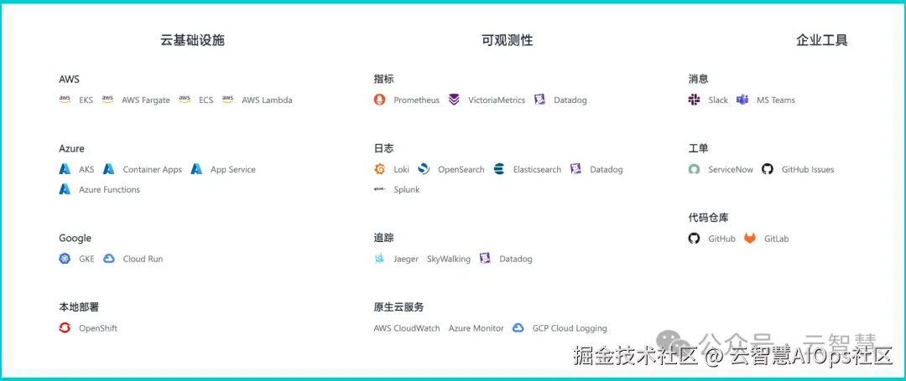
Task: Click the GCP Cloud Logging text label
Action: pos(570,328)
